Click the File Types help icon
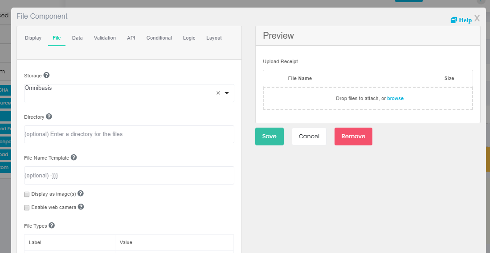490x253 pixels. point(52,225)
